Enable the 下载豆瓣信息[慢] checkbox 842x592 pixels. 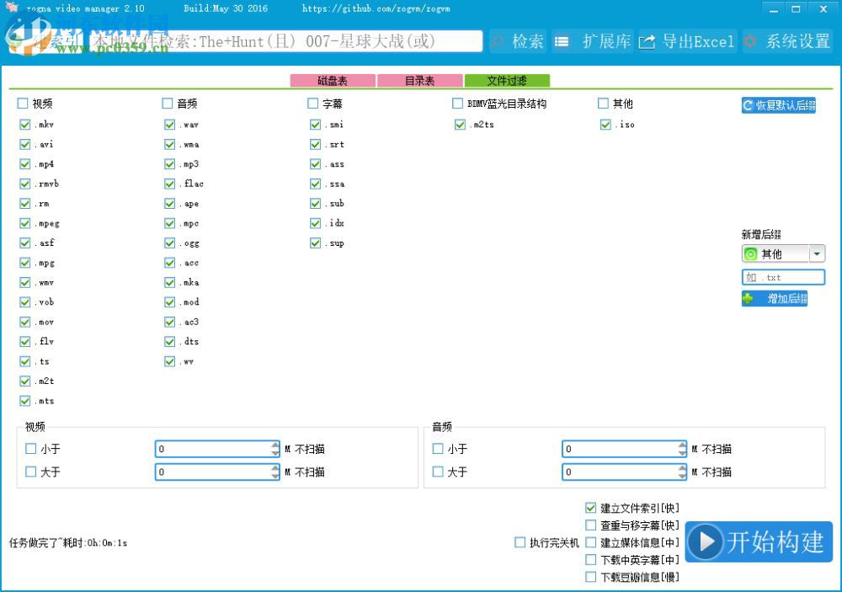590,576
